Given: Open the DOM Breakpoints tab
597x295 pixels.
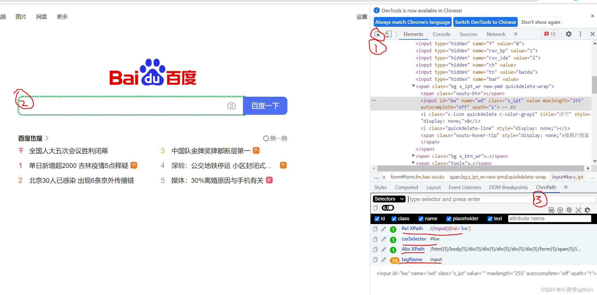Looking at the screenshot, I should pyautogui.click(x=508, y=187).
